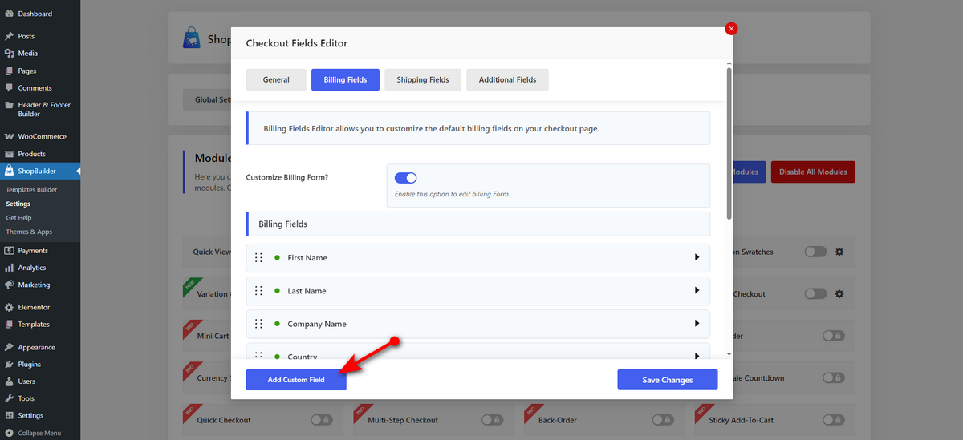Click the Quick Checkout module label
963x440 pixels.
tap(224, 420)
